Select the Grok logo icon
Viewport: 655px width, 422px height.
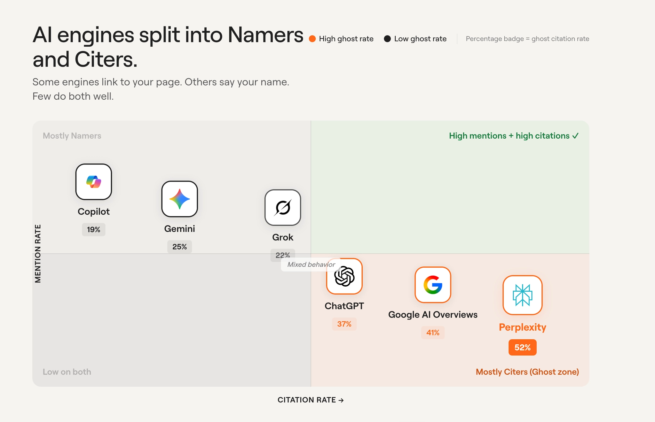283,208
